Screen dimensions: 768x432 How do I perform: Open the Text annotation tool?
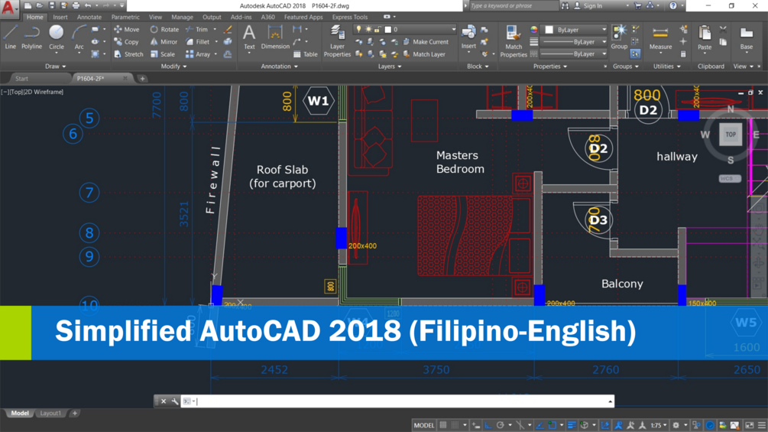pyautogui.click(x=249, y=37)
